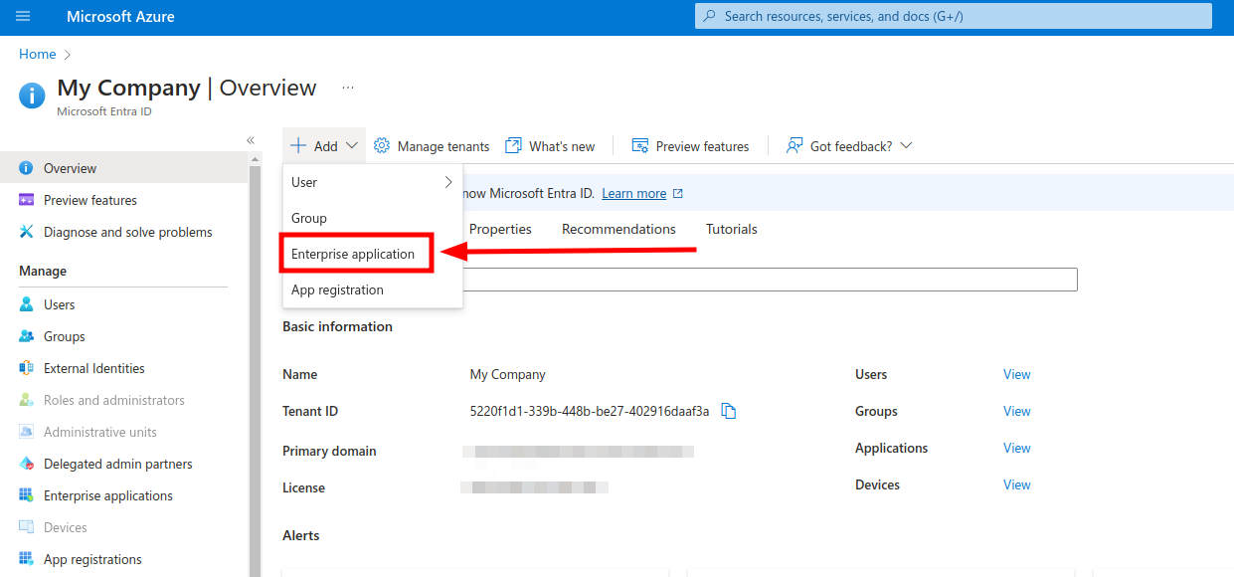The width and height of the screenshot is (1234, 577).
Task: Click the Preview features toolbar icon
Action: (x=640, y=146)
